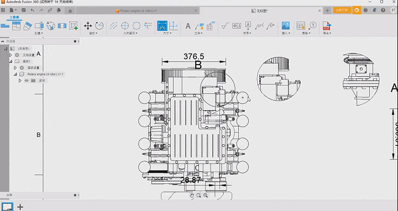Open the Insert group dropdown
398x211 pixels.
286,33
